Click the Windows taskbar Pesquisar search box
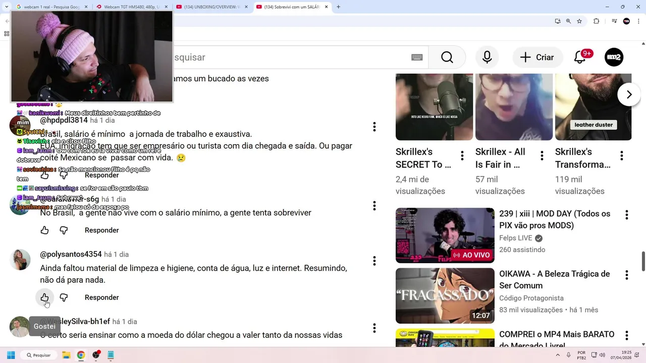The width and height of the screenshot is (646, 363). pyautogui.click(x=39, y=355)
